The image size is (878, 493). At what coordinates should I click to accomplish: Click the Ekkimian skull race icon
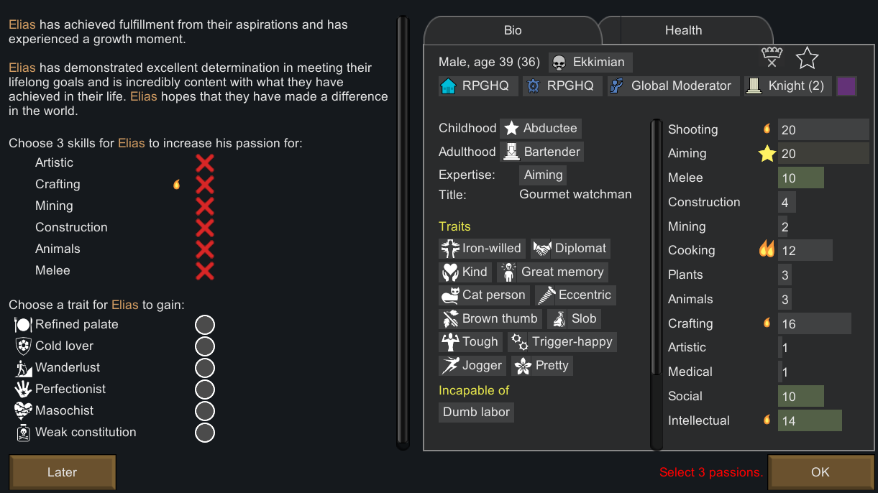[x=559, y=63]
